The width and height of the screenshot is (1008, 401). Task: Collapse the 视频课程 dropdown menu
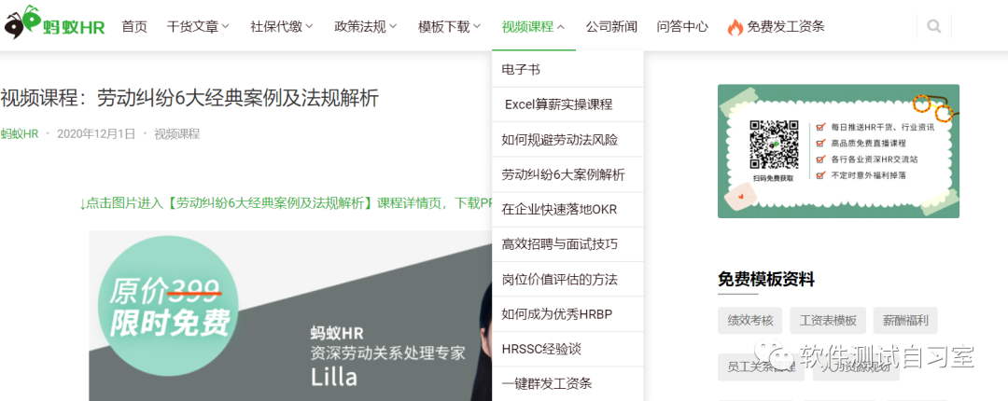coord(533,26)
